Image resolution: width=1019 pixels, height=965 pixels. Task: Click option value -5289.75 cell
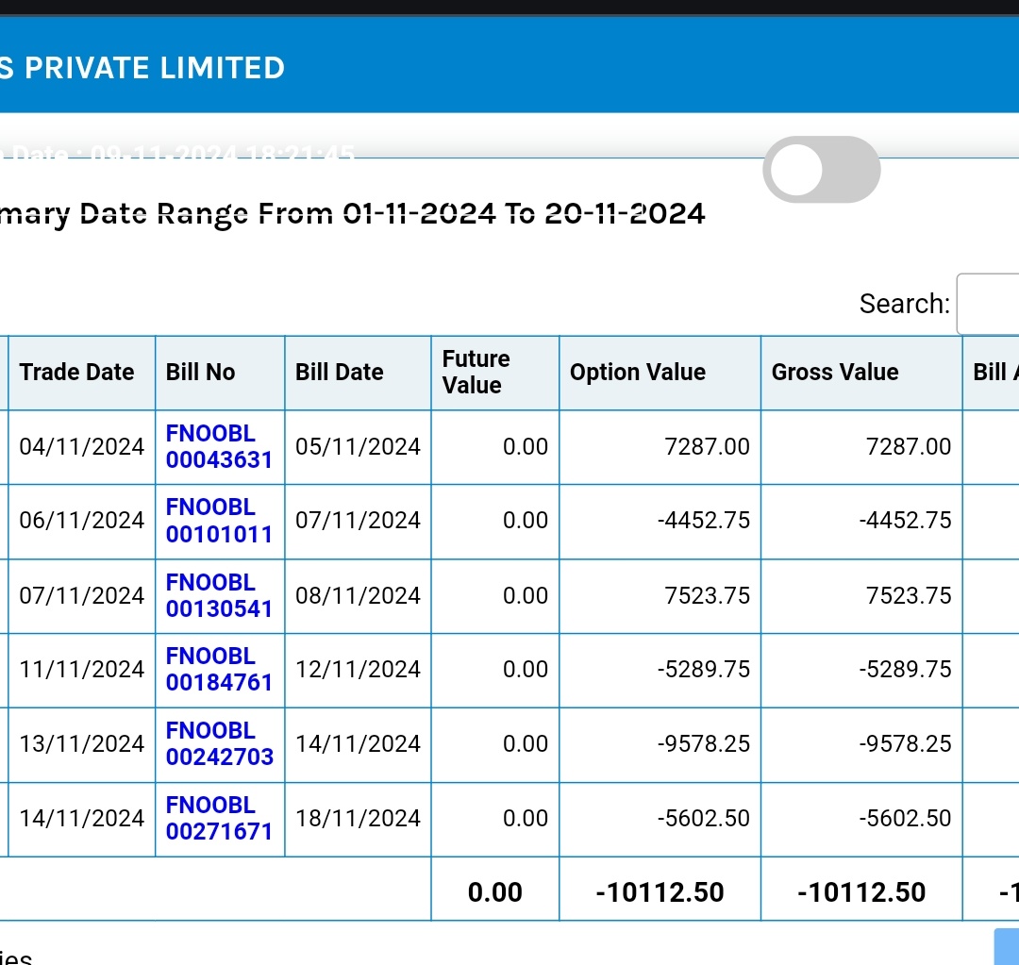tap(660, 670)
